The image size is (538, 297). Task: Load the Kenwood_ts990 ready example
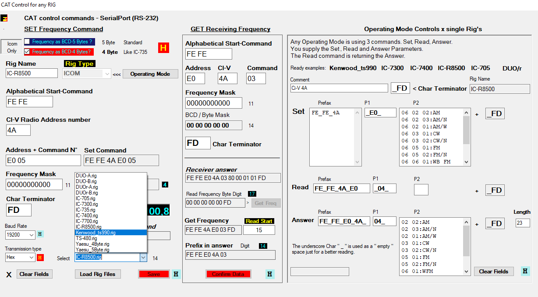pyautogui.click(x=353, y=68)
